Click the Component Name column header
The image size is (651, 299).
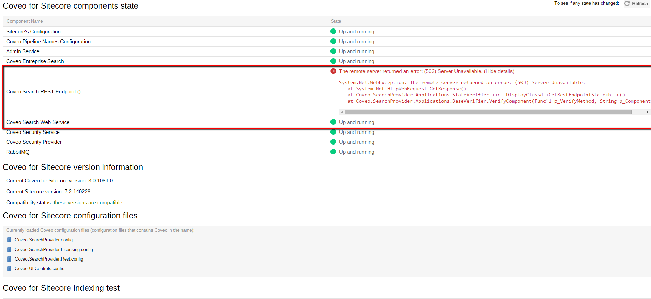click(165, 21)
